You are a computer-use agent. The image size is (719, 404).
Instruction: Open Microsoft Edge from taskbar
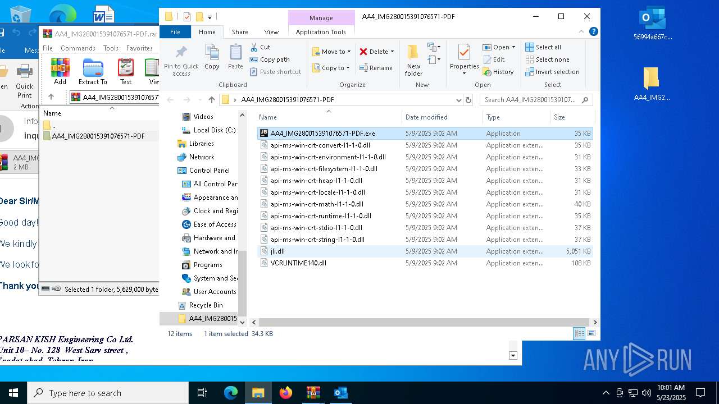click(231, 393)
